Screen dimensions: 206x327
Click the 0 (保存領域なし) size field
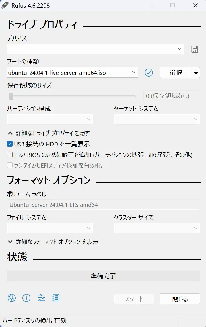(x=172, y=96)
